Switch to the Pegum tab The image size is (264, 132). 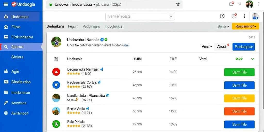pos(73,27)
